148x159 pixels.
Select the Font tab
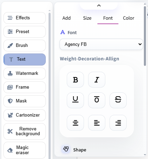click(108, 18)
